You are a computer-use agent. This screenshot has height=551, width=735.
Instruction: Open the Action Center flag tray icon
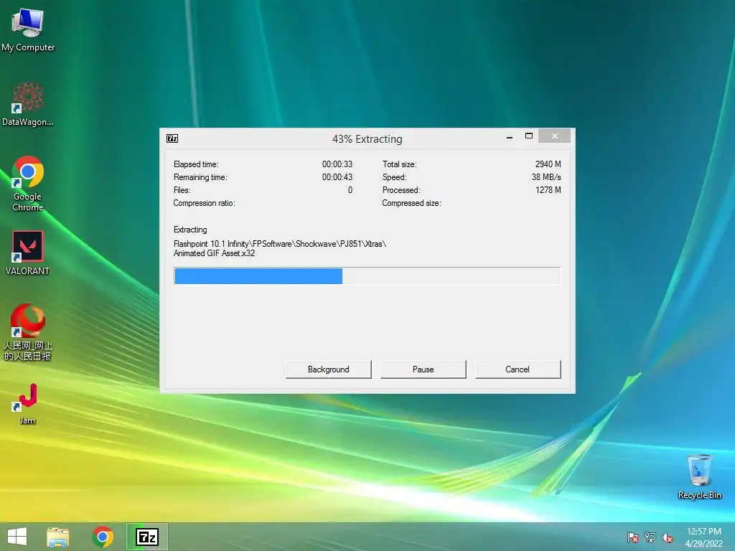point(632,537)
